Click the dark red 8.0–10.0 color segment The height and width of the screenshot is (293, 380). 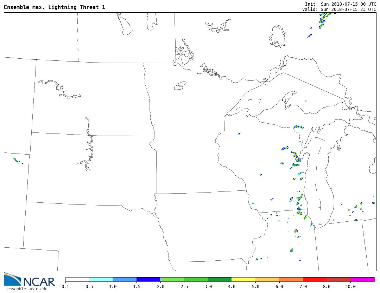[338, 280]
